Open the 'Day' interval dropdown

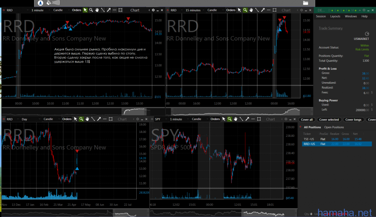[30, 119]
